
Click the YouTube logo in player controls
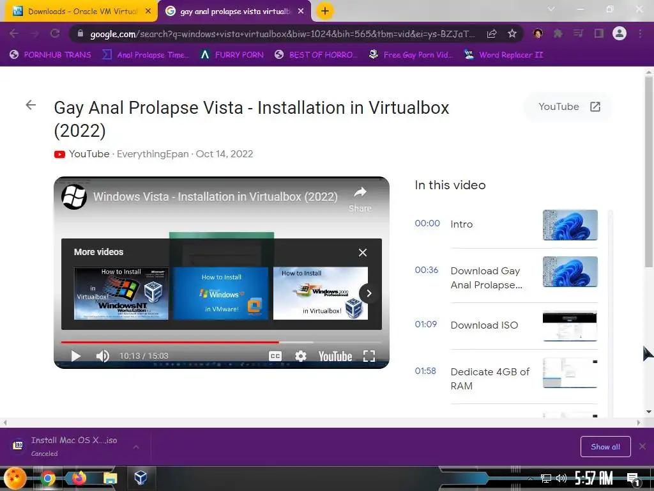(x=335, y=356)
